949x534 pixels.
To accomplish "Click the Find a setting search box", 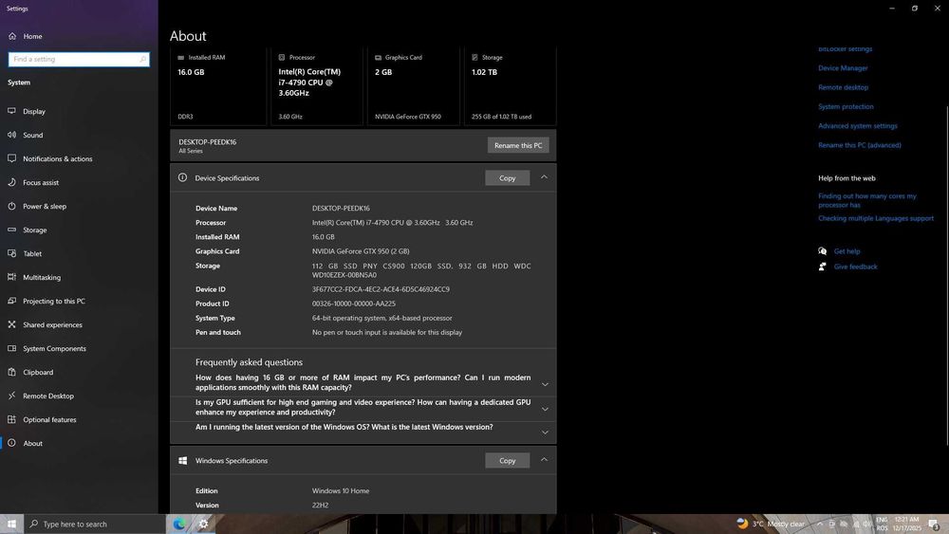I will click(79, 59).
